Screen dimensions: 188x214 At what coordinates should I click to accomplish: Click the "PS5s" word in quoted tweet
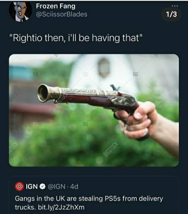tap(113, 199)
